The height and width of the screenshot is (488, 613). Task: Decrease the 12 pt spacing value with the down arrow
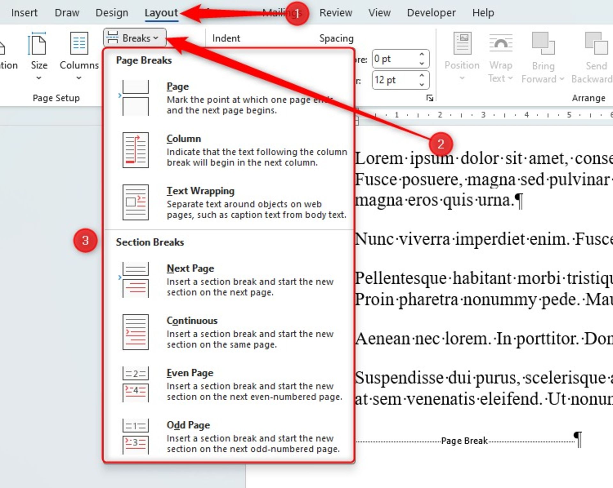pos(422,84)
